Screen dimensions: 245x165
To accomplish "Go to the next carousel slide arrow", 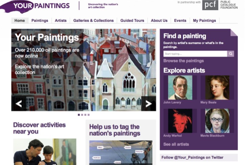I will [x=149, y=103].
